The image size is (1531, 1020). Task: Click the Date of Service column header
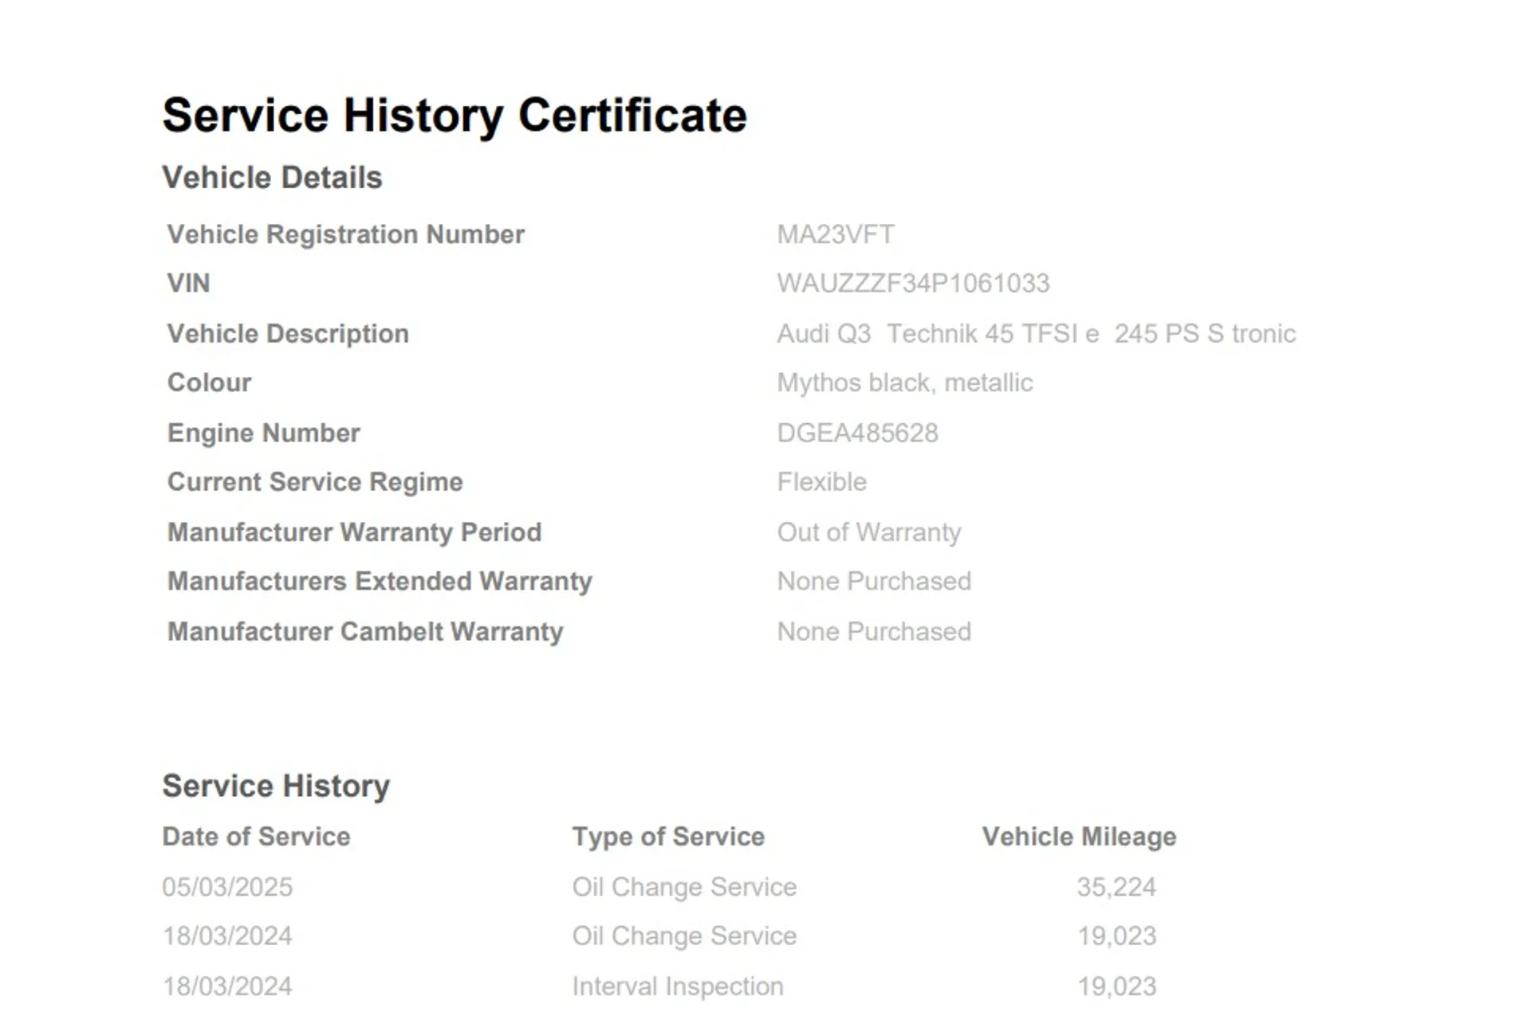tap(256, 837)
